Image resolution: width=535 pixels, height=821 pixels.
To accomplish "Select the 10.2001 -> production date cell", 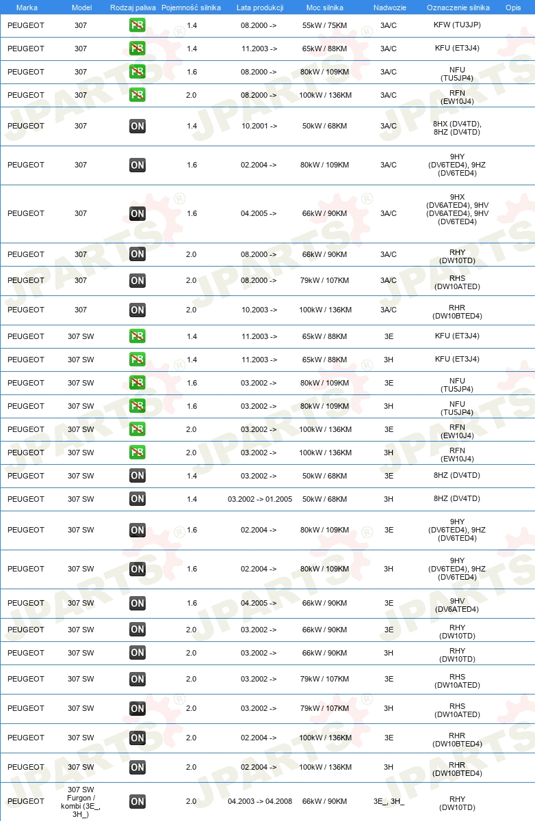I will click(x=259, y=126).
